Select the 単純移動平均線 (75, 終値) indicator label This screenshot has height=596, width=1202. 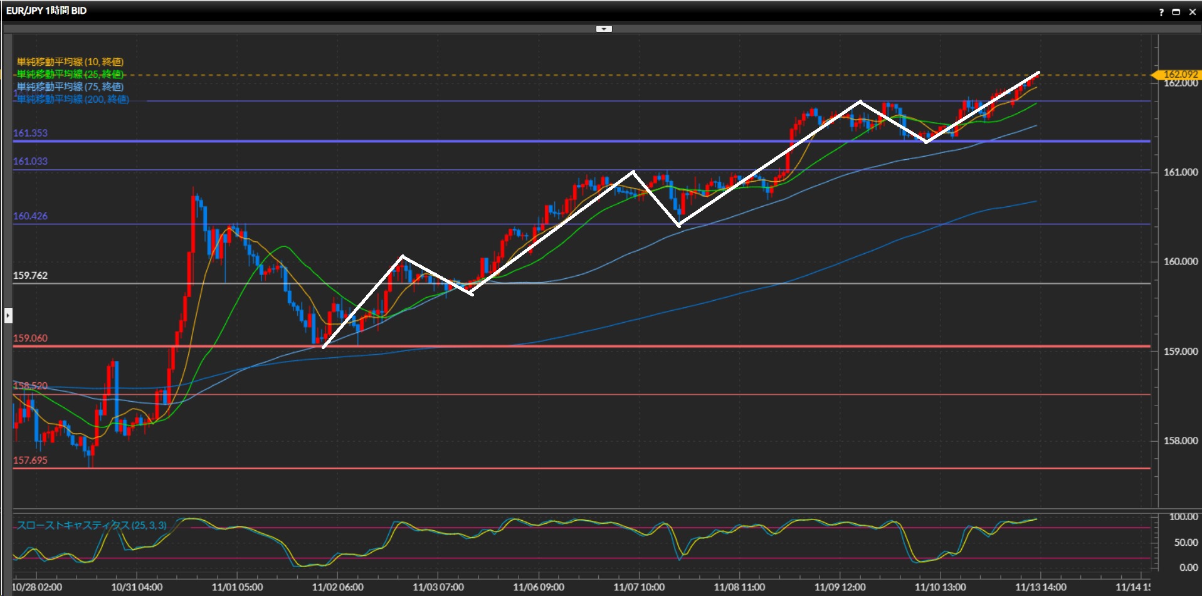[70, 86]
